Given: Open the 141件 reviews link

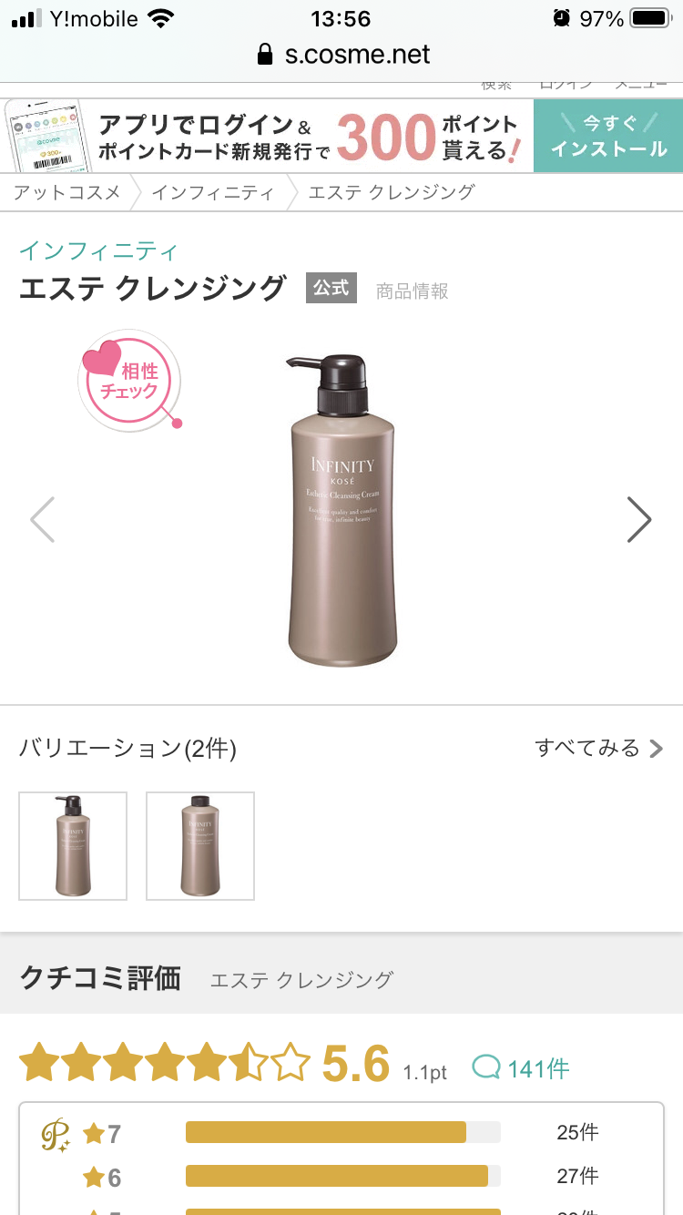Looking at the screenshot, I should [539, 1068].
